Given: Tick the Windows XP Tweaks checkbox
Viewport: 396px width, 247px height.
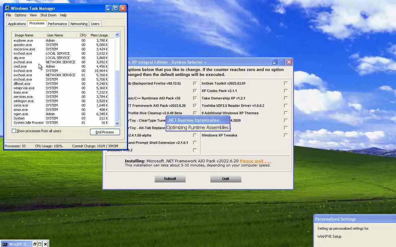Looking at the screenshot, I should click(286, 135).
